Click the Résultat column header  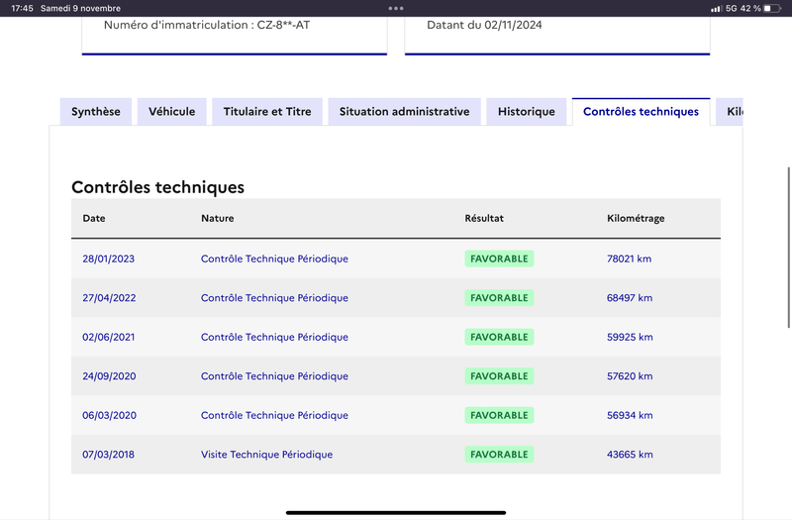point(484,218)
